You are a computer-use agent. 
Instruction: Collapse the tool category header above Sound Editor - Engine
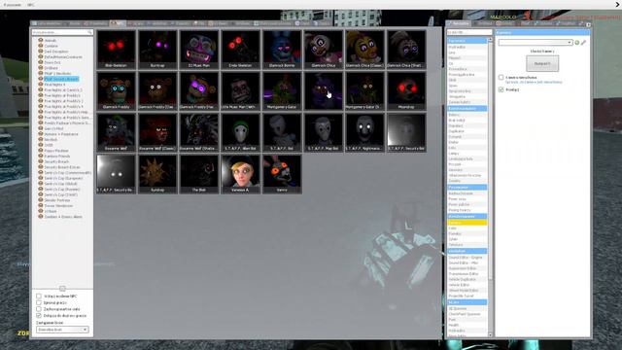click(466, 251)
